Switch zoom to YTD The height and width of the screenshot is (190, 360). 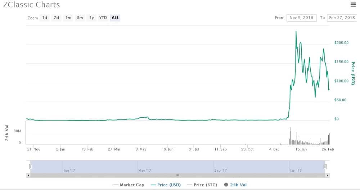103,18
